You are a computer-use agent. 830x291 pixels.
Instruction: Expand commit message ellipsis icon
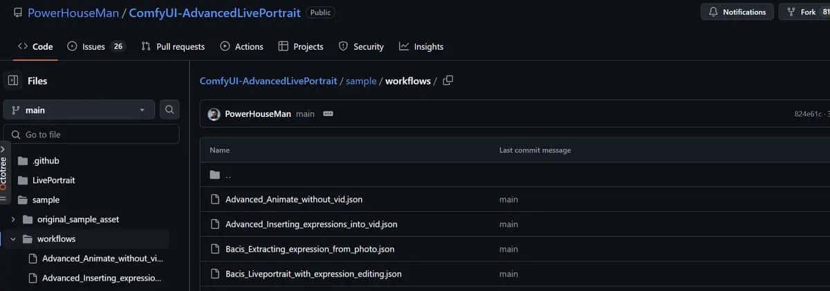(x=328, y=114)
